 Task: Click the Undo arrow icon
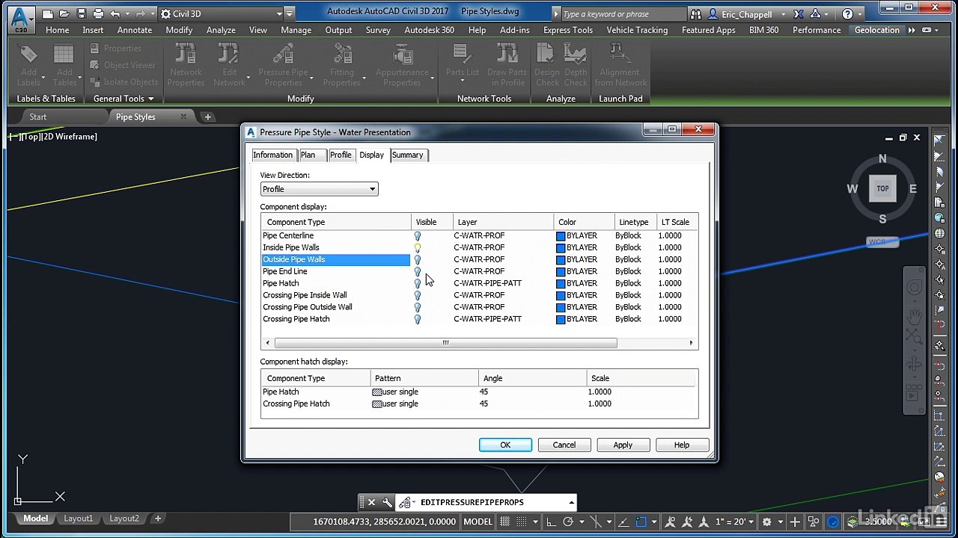pos(115,13)
